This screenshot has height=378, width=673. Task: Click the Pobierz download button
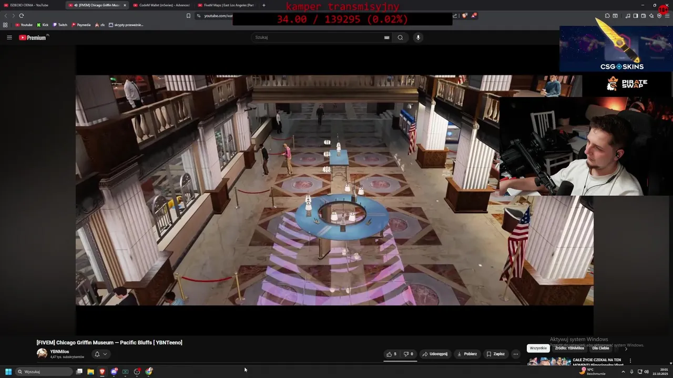(x=467, y=354)
